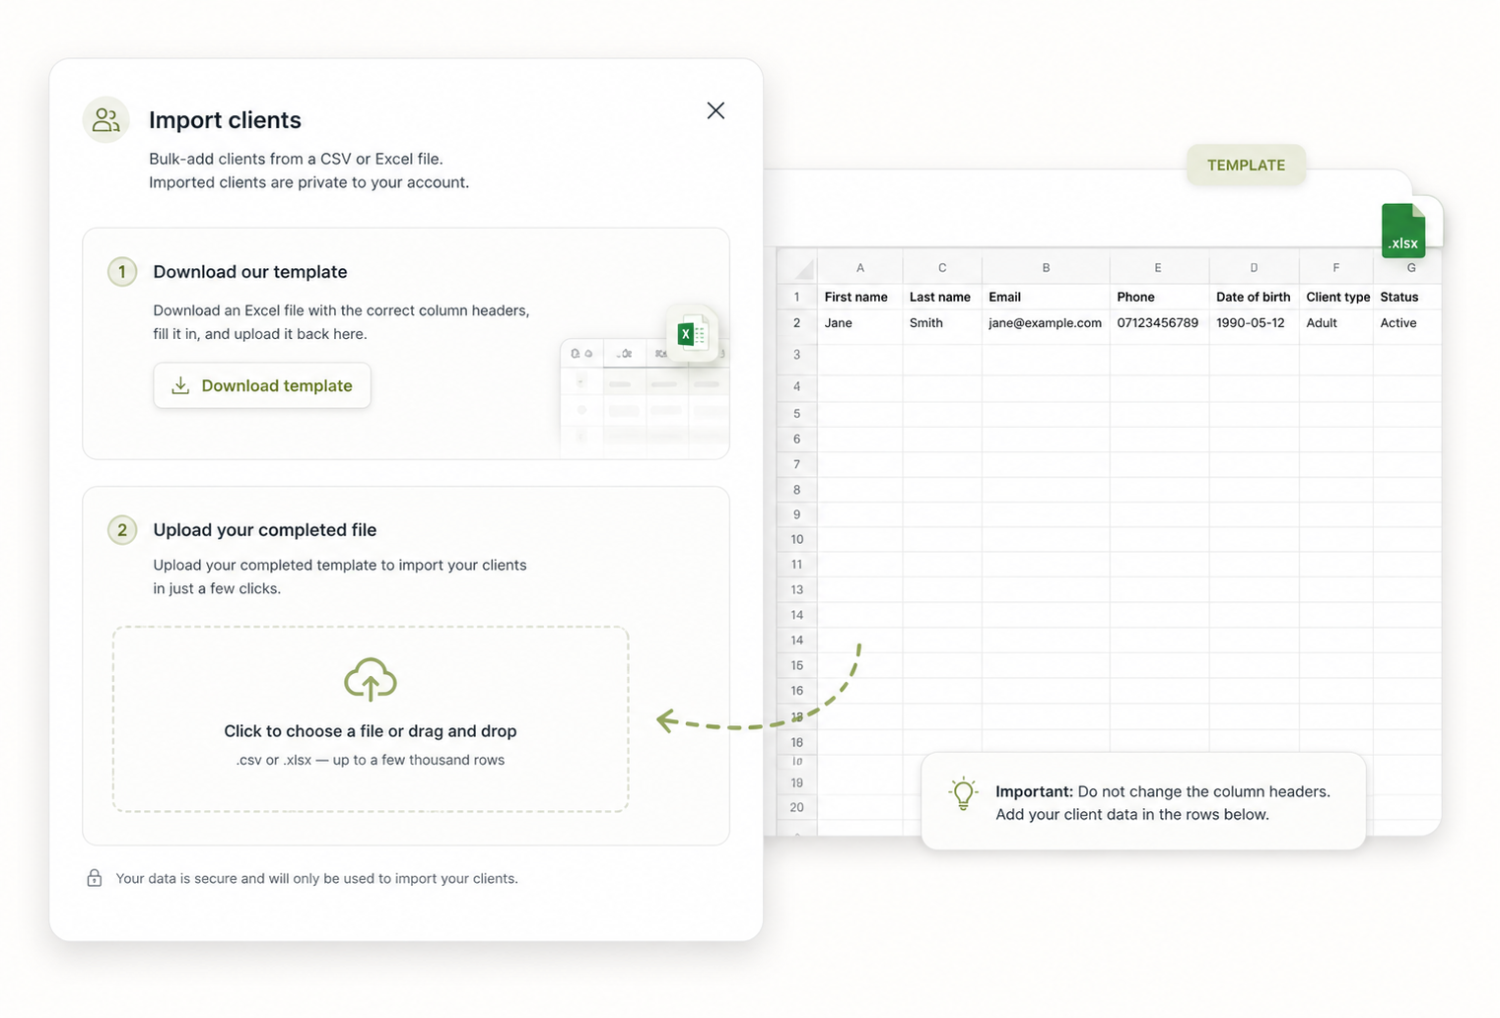Select the 'Date of birth' header cell
The height and width of the screenshot is (1018, 1500).
(x=1254, y=297)
